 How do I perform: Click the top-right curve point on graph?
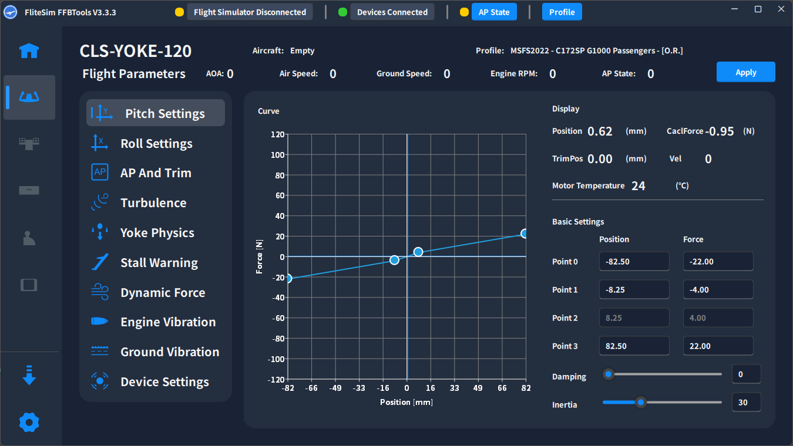tap(524, 234)
